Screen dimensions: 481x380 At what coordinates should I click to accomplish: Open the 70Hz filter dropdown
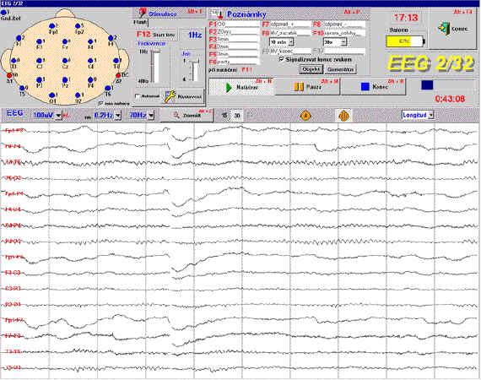(x=151, y=116)
